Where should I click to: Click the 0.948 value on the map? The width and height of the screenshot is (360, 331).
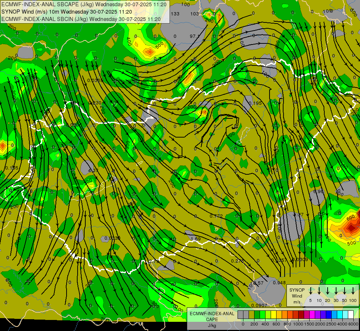[279, 283]
